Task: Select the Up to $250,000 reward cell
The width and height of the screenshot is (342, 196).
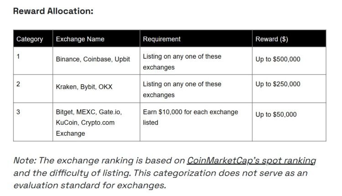Action: pyautogui.click(x=278, y=84)
